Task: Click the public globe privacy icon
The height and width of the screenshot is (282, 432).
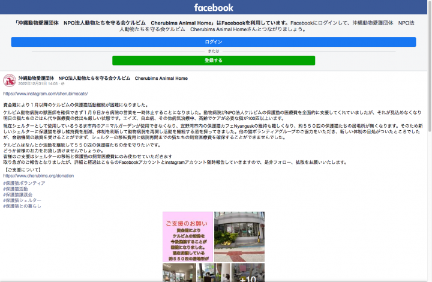Action: (61, 84)
